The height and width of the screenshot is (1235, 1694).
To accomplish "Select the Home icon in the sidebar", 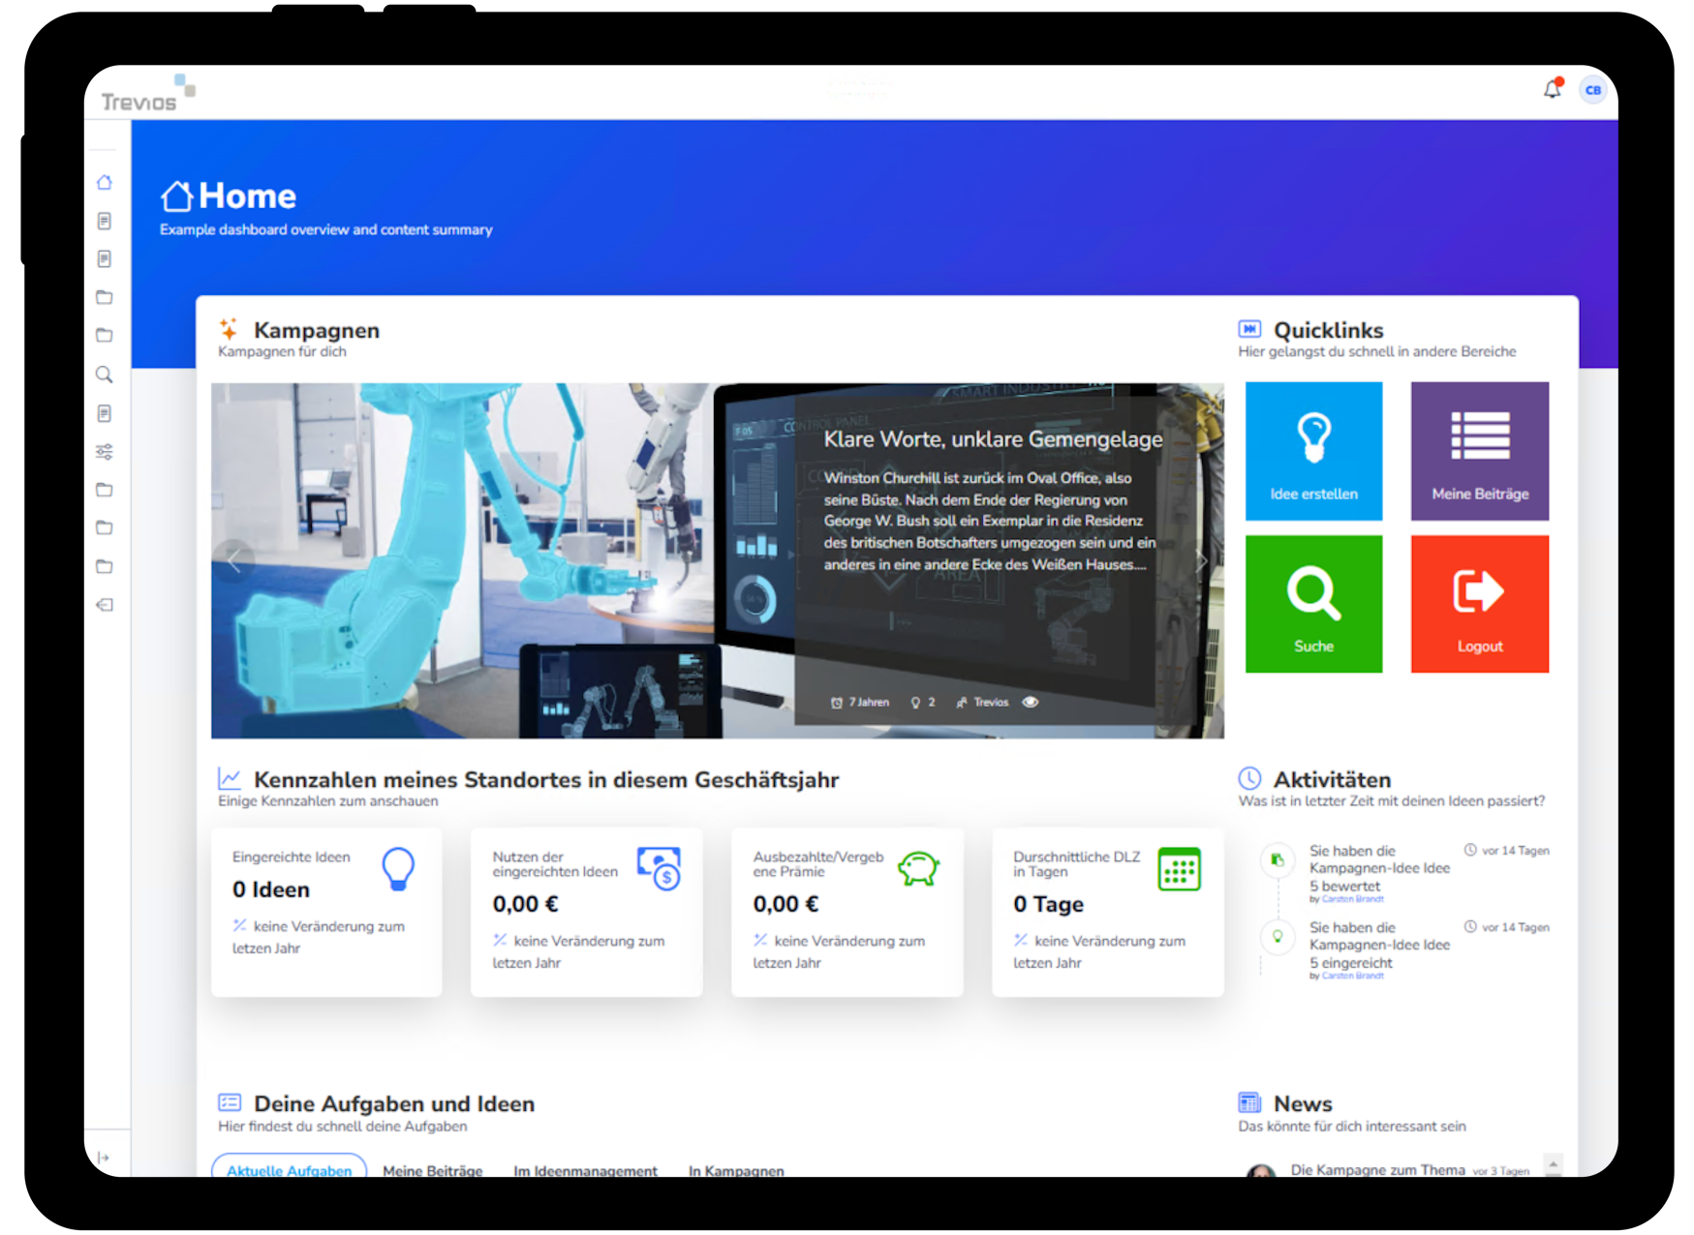I will [105, 182].
